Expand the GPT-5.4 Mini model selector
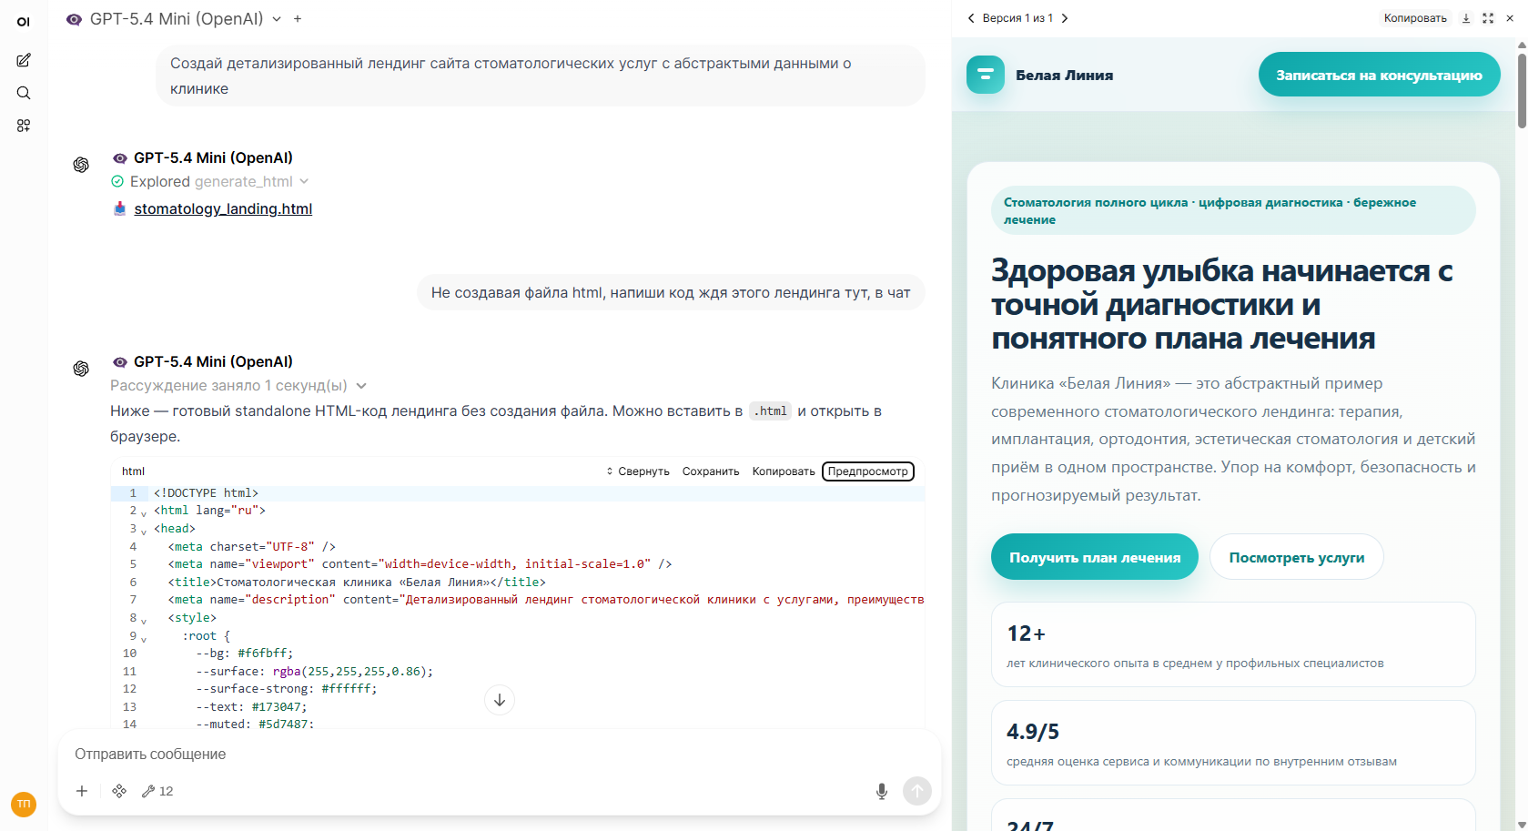1528x831 pixels. pos(277,19)
